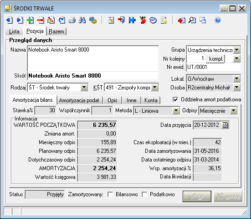Expand the Odpisy dropdown
This screenshot has height=219, width=251.
[233, 110]
